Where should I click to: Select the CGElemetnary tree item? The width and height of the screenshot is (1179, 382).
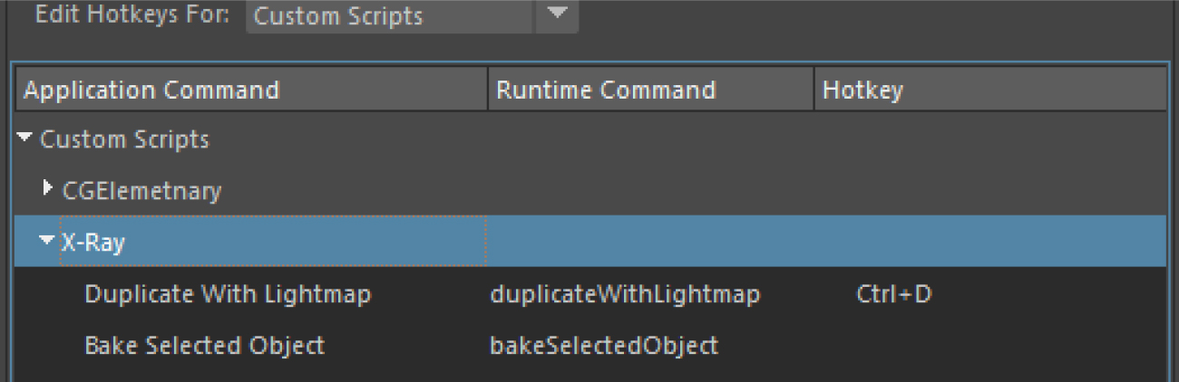click(x=141, y=190)
